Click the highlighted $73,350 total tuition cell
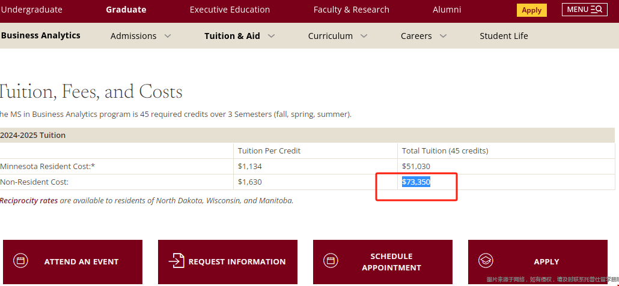This screenshot has width=619, height=286. pos(416,182)
